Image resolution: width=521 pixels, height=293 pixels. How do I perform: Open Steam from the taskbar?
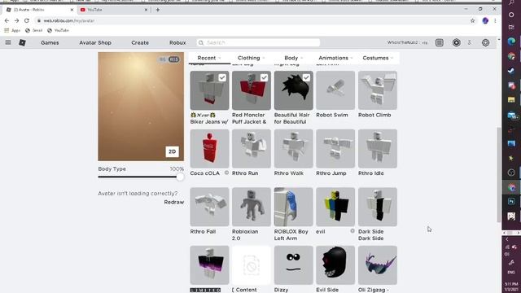tap(511, 71)
